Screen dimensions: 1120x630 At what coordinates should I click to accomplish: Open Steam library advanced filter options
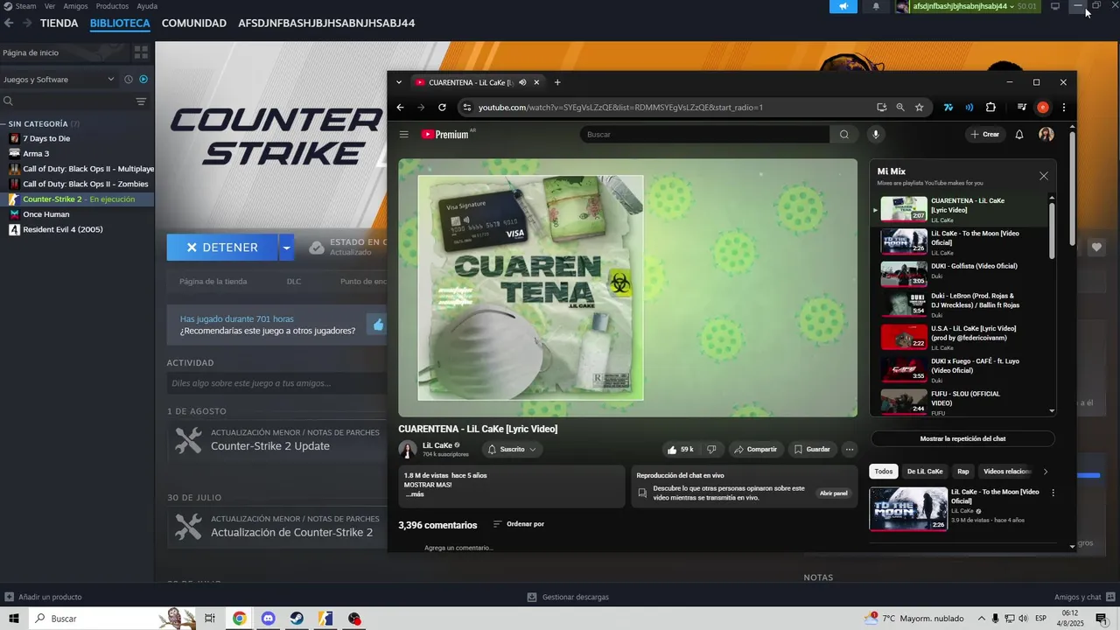click(x=141, y=102)
